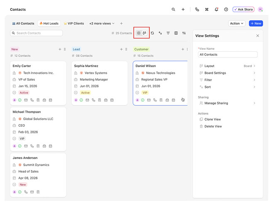Click Michael Thompson's VIP status tag
Viewport: 271px width, 207px height.
22,139
